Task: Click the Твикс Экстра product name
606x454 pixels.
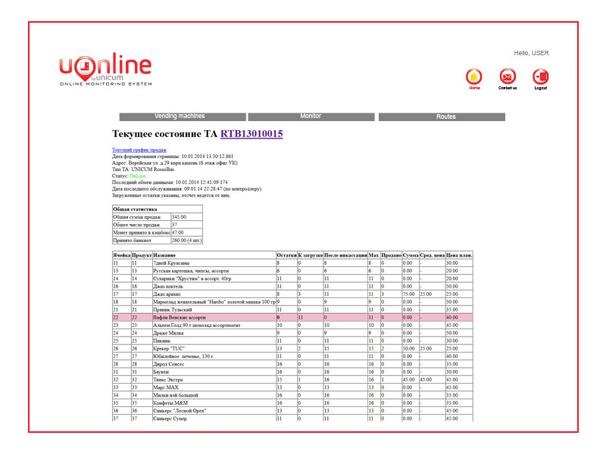Action: pyautogui.click(x=171, y=379)
